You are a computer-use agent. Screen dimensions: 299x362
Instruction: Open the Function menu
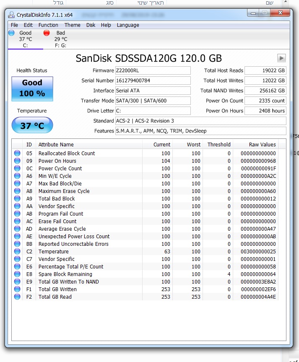(x=48, y=25)
